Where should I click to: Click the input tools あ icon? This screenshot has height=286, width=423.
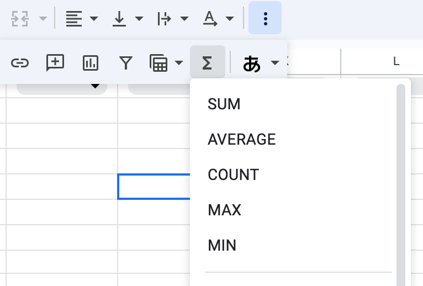point(252,63)
